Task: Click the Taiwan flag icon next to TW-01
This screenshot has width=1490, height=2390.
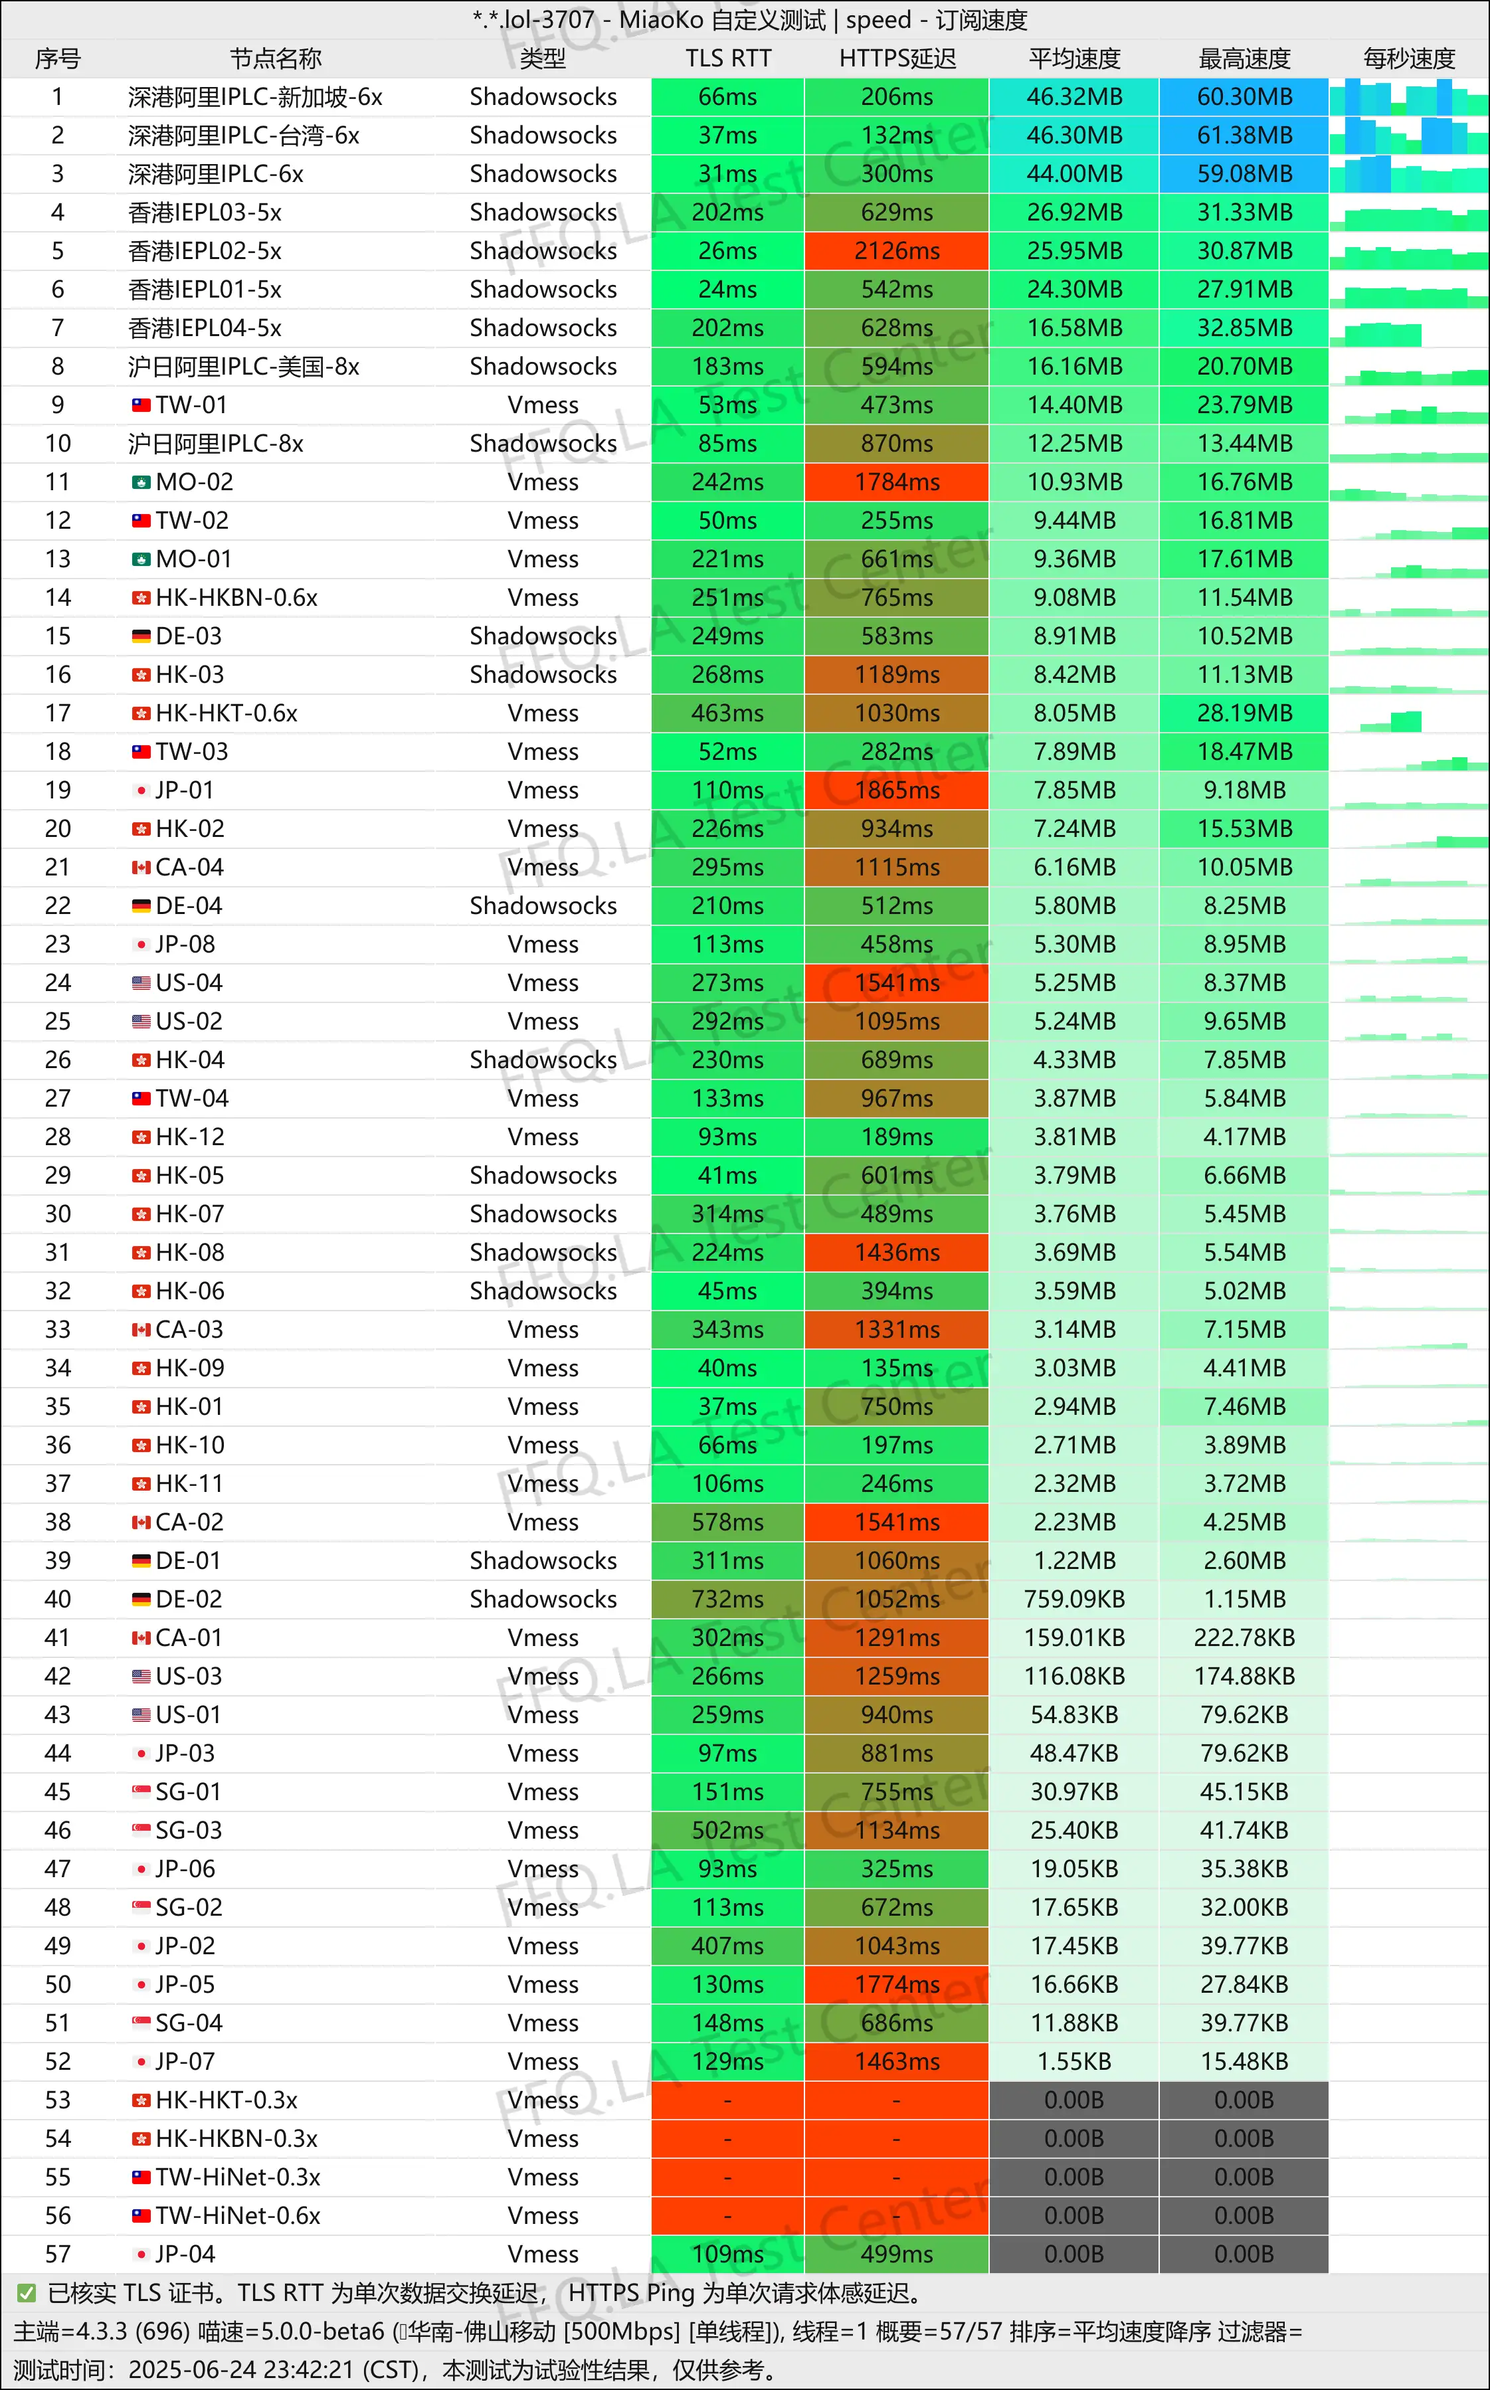Action: click(141, 405)
